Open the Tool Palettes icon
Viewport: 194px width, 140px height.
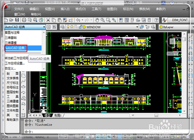(132, 20)
